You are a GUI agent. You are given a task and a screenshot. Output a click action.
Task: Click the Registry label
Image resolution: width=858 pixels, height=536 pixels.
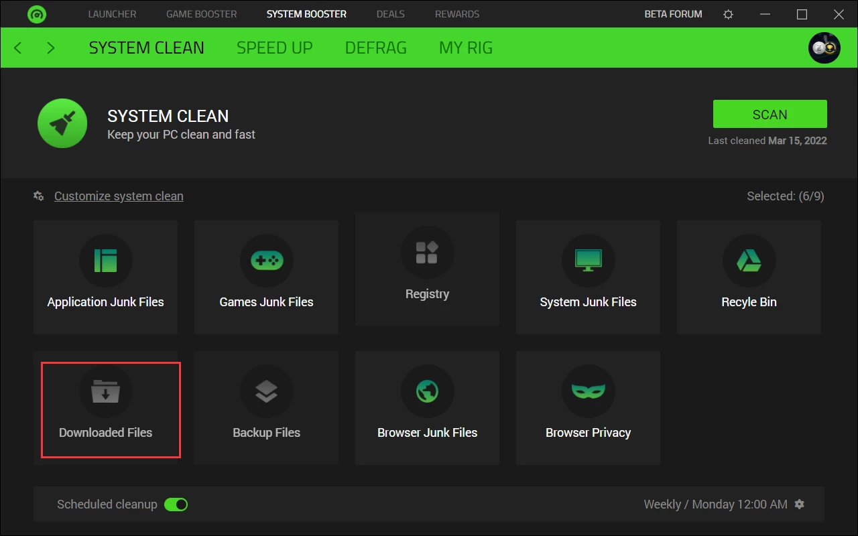[x=428, y=294]
